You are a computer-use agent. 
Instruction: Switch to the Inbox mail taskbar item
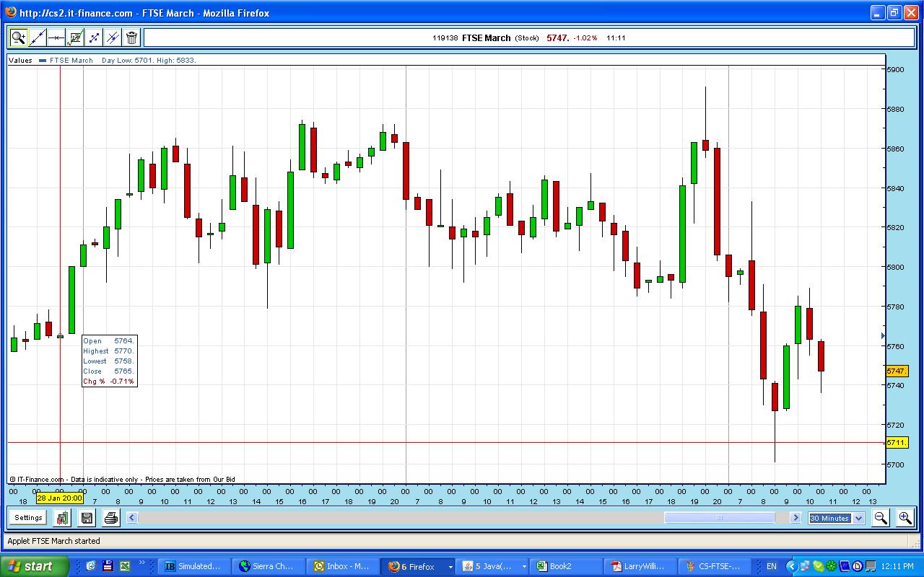point(344,566)
